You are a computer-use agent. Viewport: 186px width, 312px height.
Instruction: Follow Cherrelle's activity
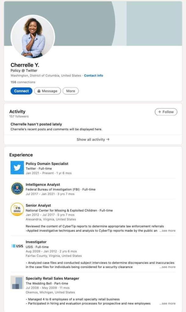tap(166, 112)
